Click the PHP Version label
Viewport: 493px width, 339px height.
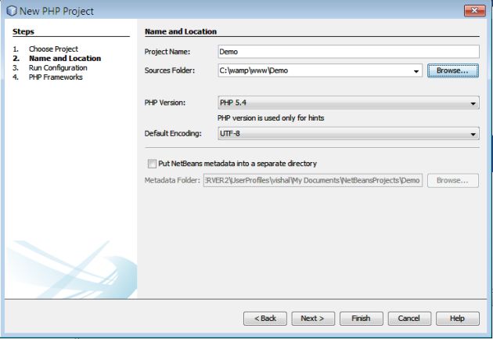(165, 103)
